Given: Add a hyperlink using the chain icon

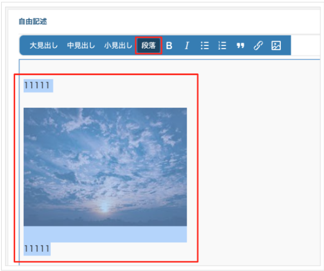Looking at the screenshot, I should click(x=258, y=45).
